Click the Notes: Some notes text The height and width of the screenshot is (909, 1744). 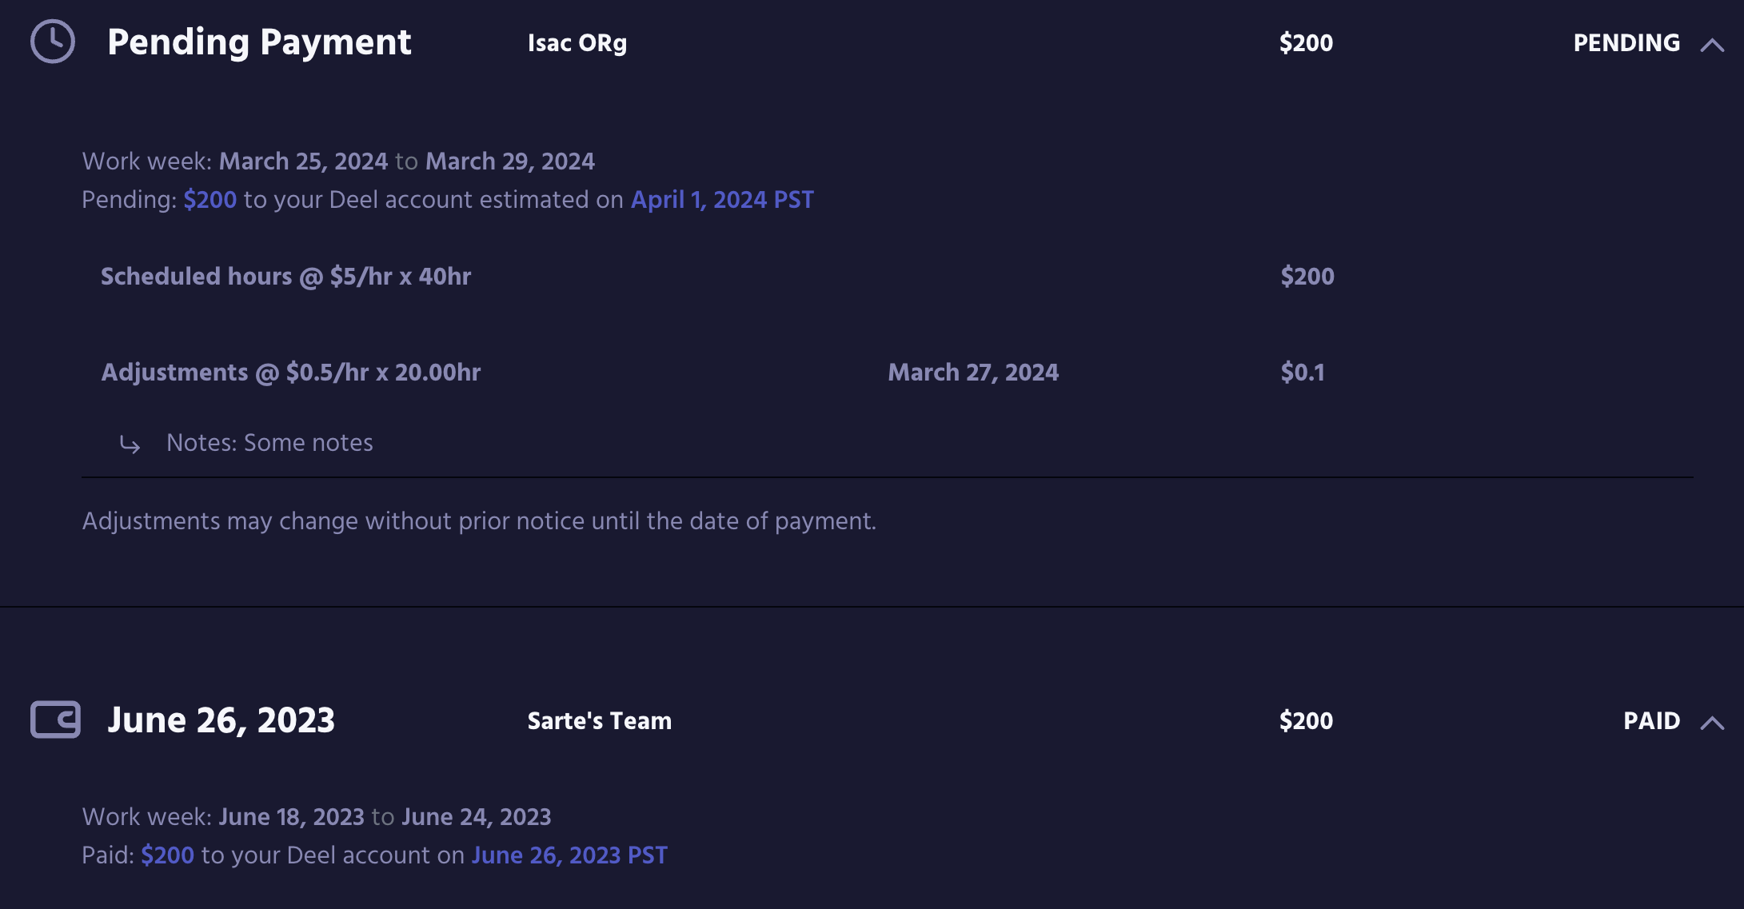tap(269, 443)
